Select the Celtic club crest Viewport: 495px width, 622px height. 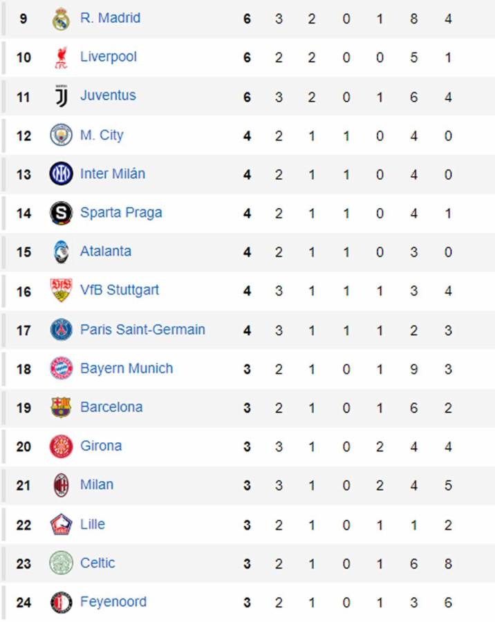(x=62, y=563)
